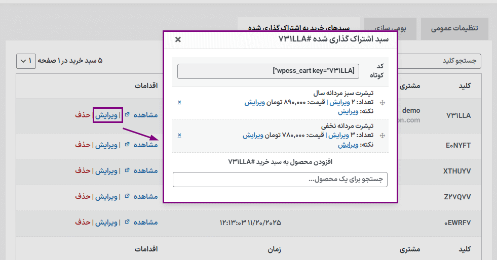The width and height of the screenshot is (497, 260).
Task: Click the wpcss_cart shortcode field
Action: 268,71
